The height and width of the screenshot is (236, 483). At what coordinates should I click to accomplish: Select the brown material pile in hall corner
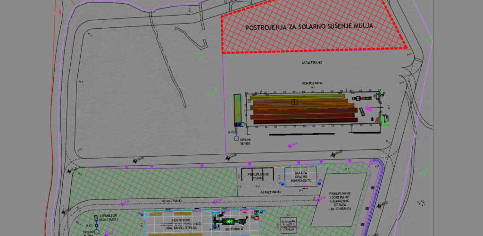pyautogui.click(x=378, y=121)
